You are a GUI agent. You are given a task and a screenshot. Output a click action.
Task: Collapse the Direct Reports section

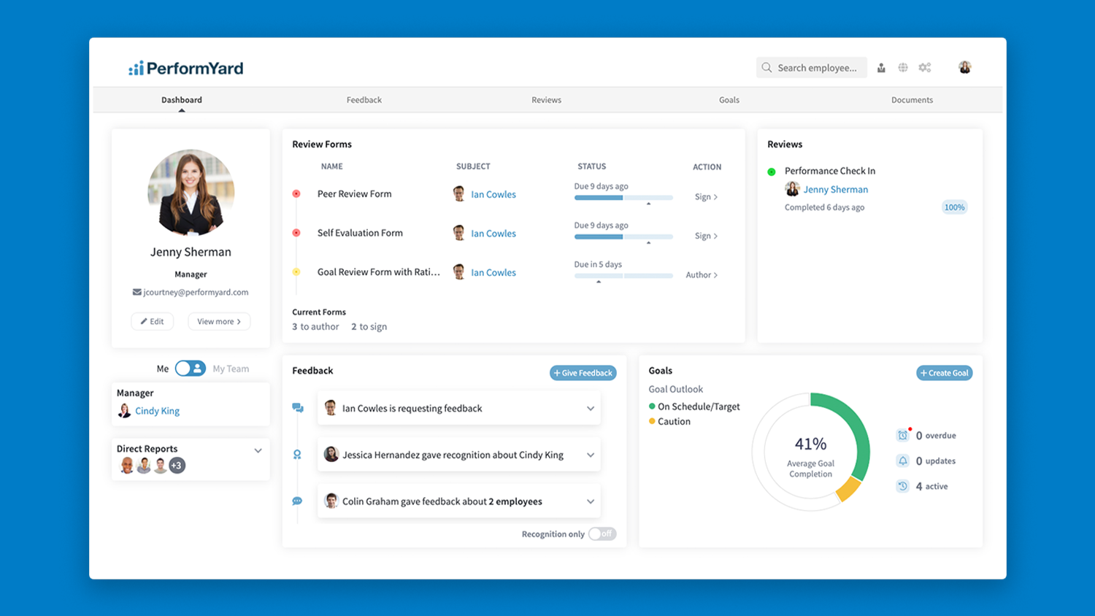[257, 450]
